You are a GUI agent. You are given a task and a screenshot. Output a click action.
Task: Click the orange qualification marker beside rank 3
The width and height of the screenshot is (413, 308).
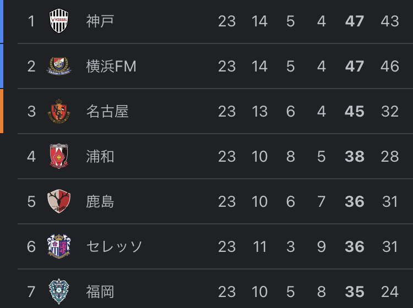pos(2,111)
